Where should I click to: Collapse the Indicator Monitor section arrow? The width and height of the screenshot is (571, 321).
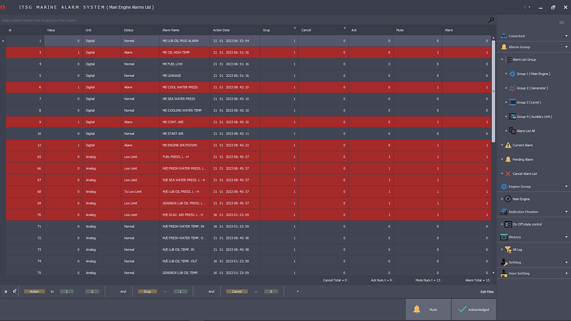click(x=566, y=212)
